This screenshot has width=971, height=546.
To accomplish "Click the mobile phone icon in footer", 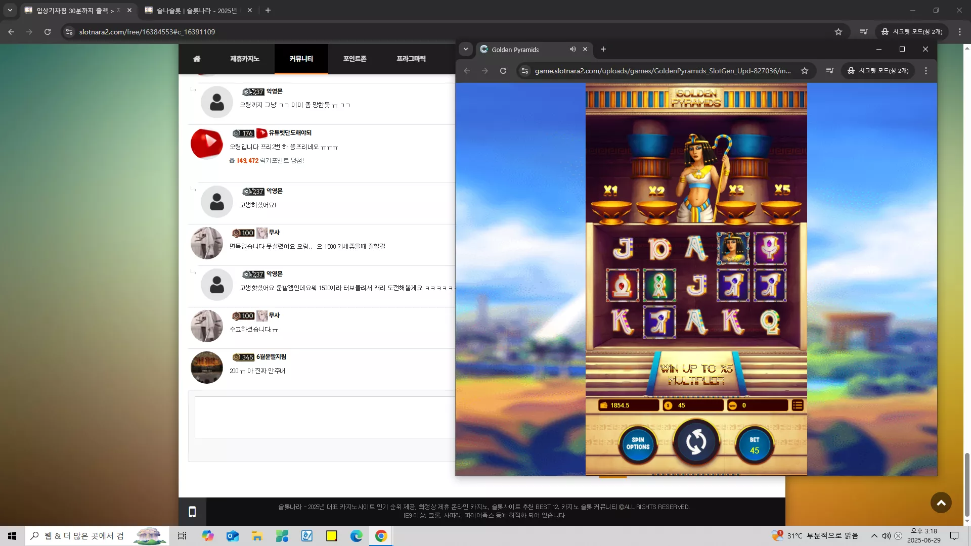I will pyautogui.click(x=192, y=512).
